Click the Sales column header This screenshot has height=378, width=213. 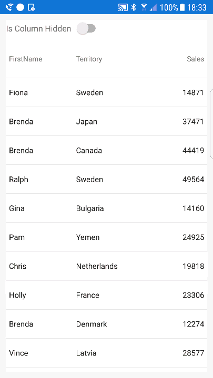(195, 59)
